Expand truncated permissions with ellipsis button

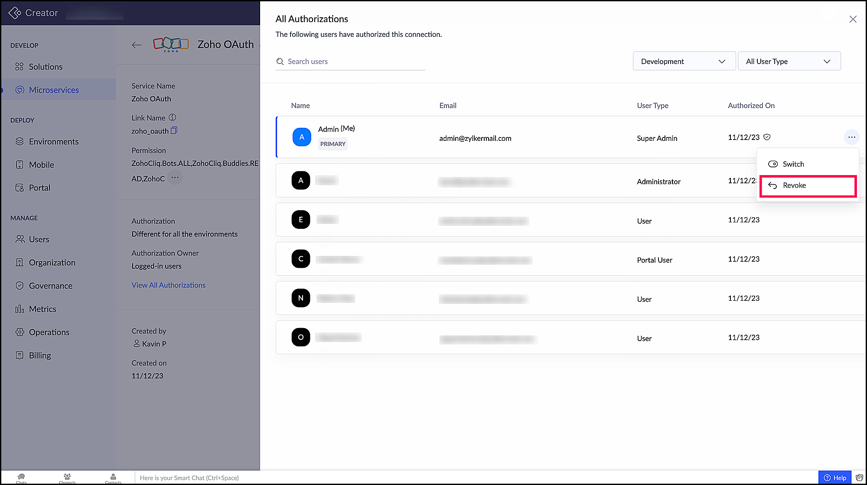click(x=175, y=178)
